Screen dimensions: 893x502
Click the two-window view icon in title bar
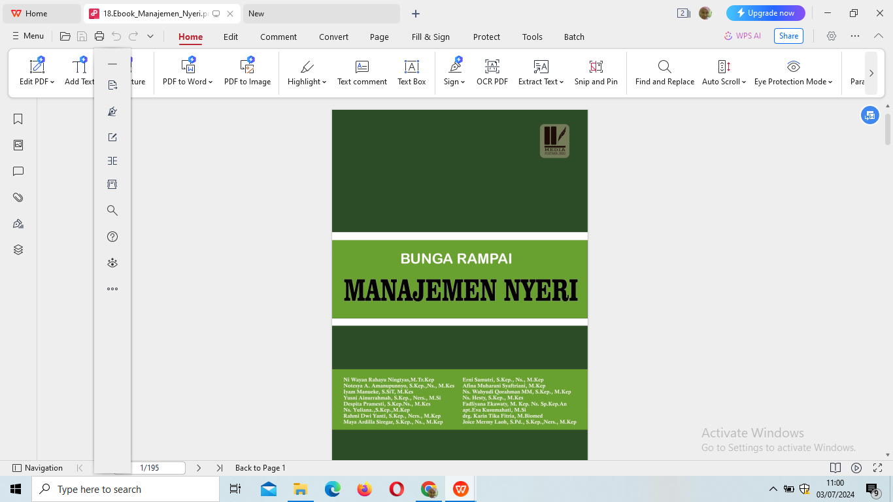point(684,13)
